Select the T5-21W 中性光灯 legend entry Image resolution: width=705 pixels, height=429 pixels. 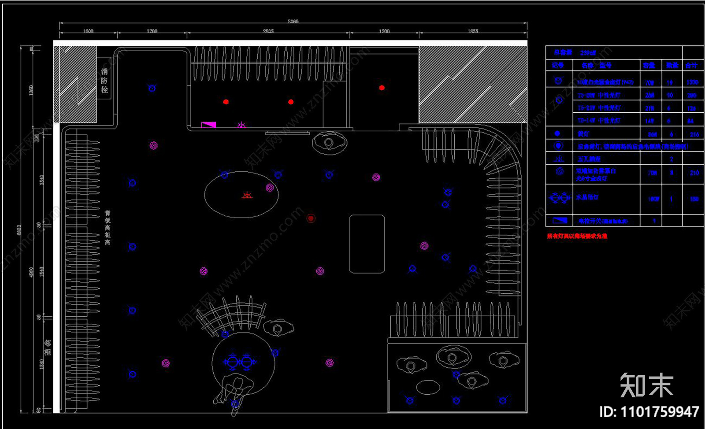click(599, 108)
